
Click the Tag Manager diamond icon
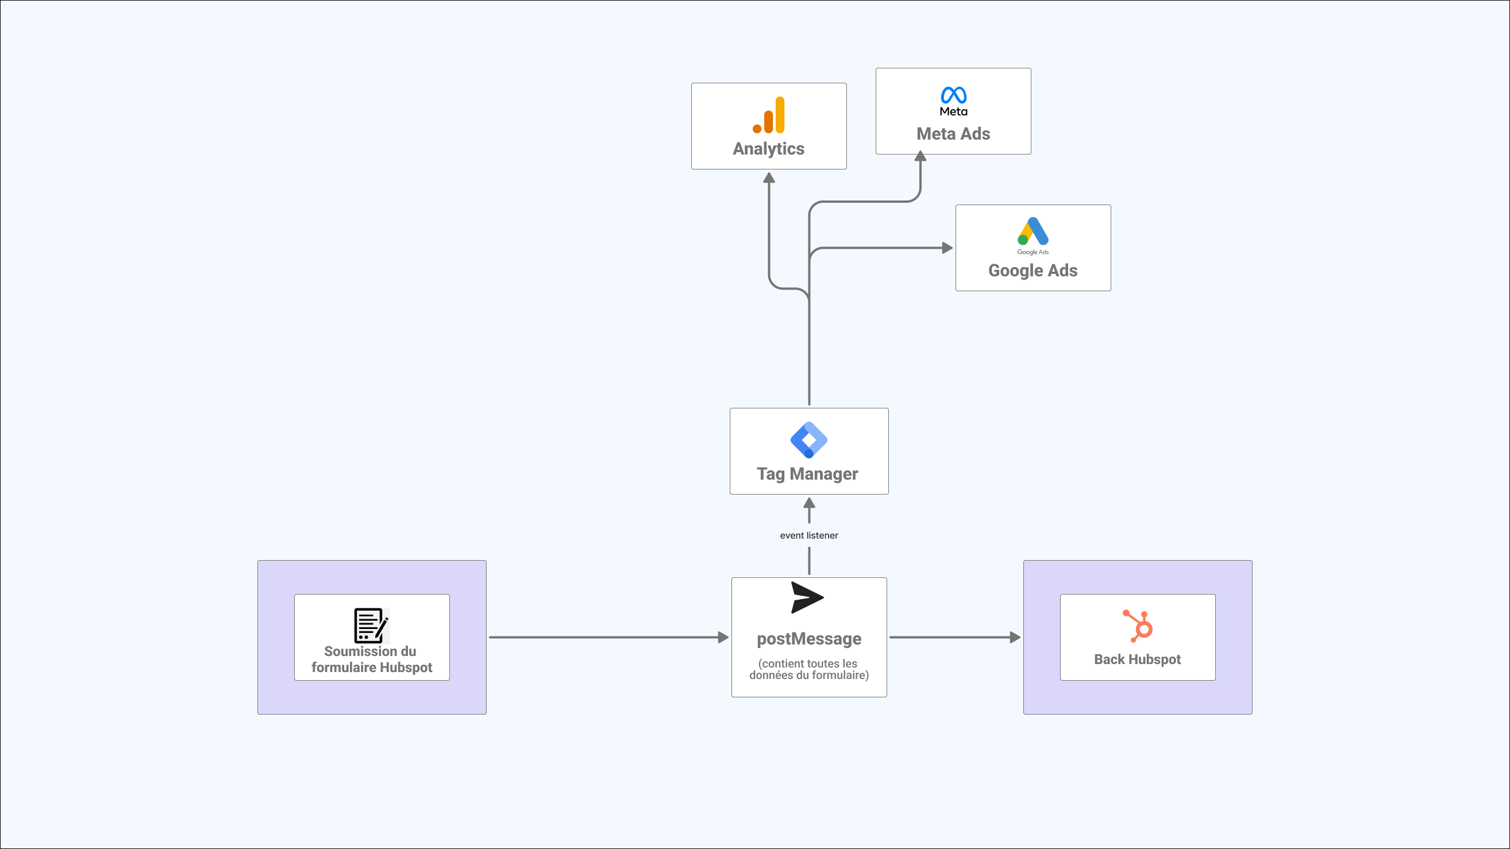[x=808, y=439]
